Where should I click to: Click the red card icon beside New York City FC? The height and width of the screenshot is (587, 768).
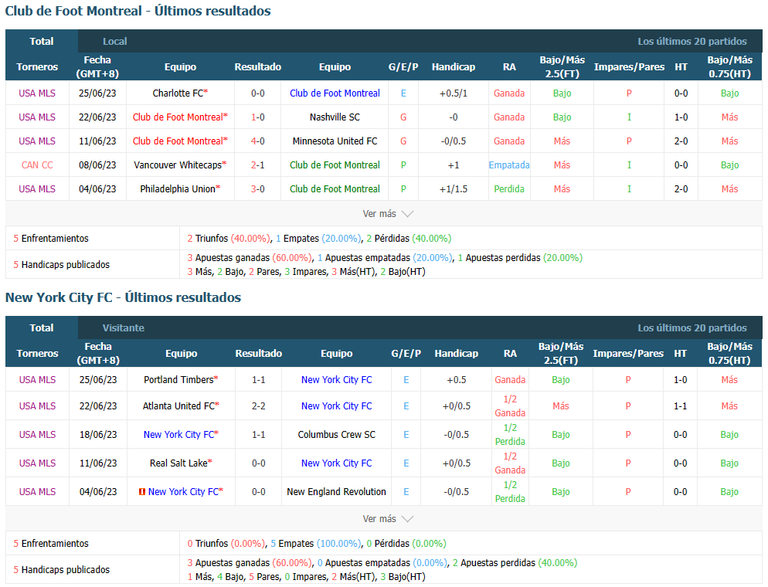pos(142,491)
